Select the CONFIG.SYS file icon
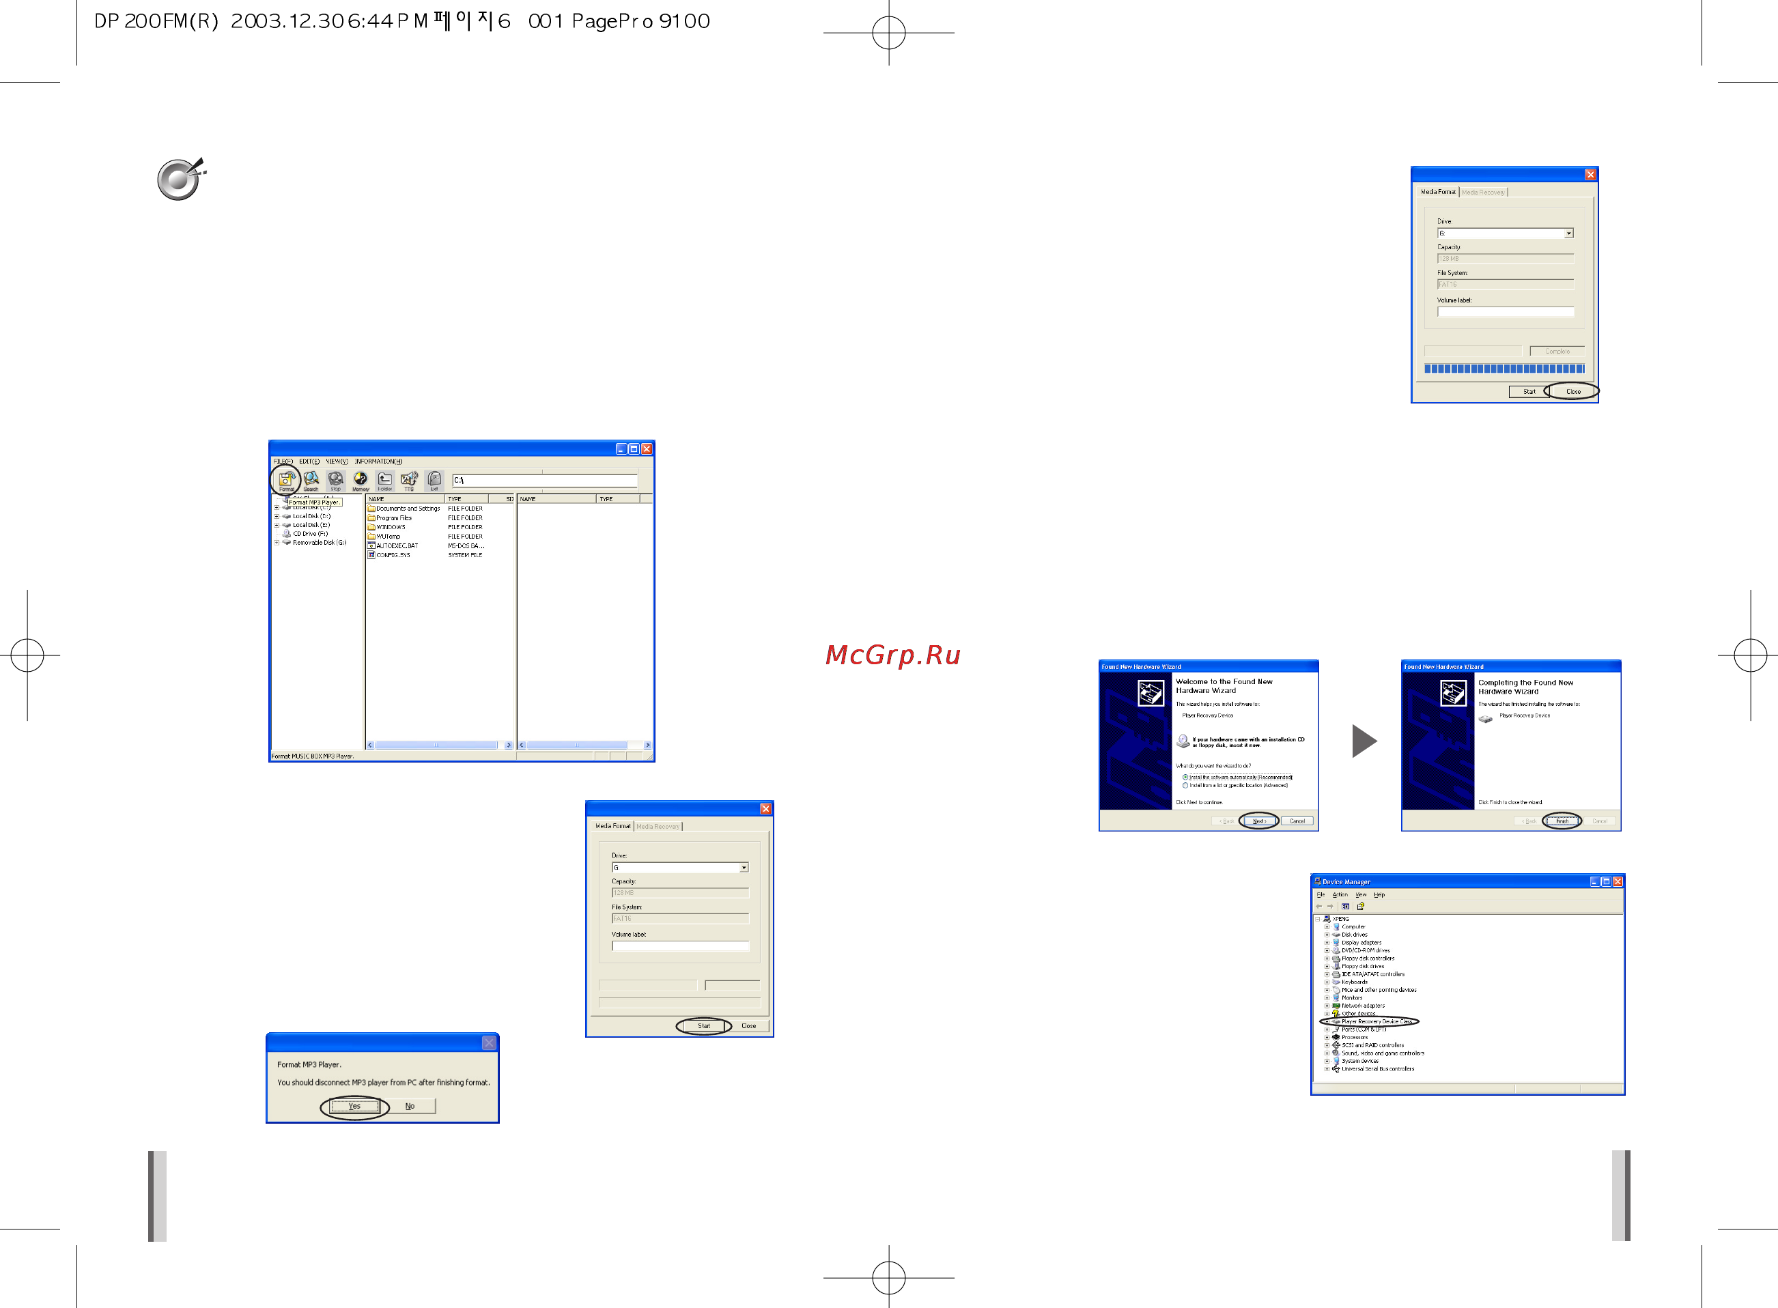The width and height of the screenshot is (1778, 1308). point(371,555)
